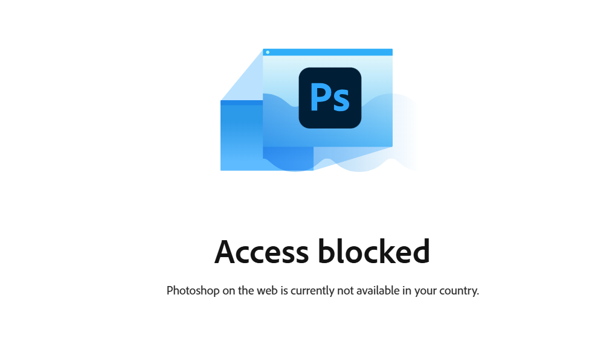Click the blue title bar of illustrated window
The height and width of the screenshot is (350, 595).
pyautogui.click(x=327, y=52)
